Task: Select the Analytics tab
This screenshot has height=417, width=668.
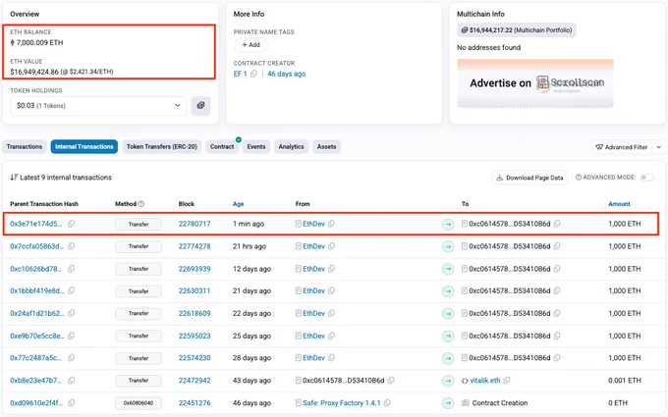Action: click(x=291, y=147)
